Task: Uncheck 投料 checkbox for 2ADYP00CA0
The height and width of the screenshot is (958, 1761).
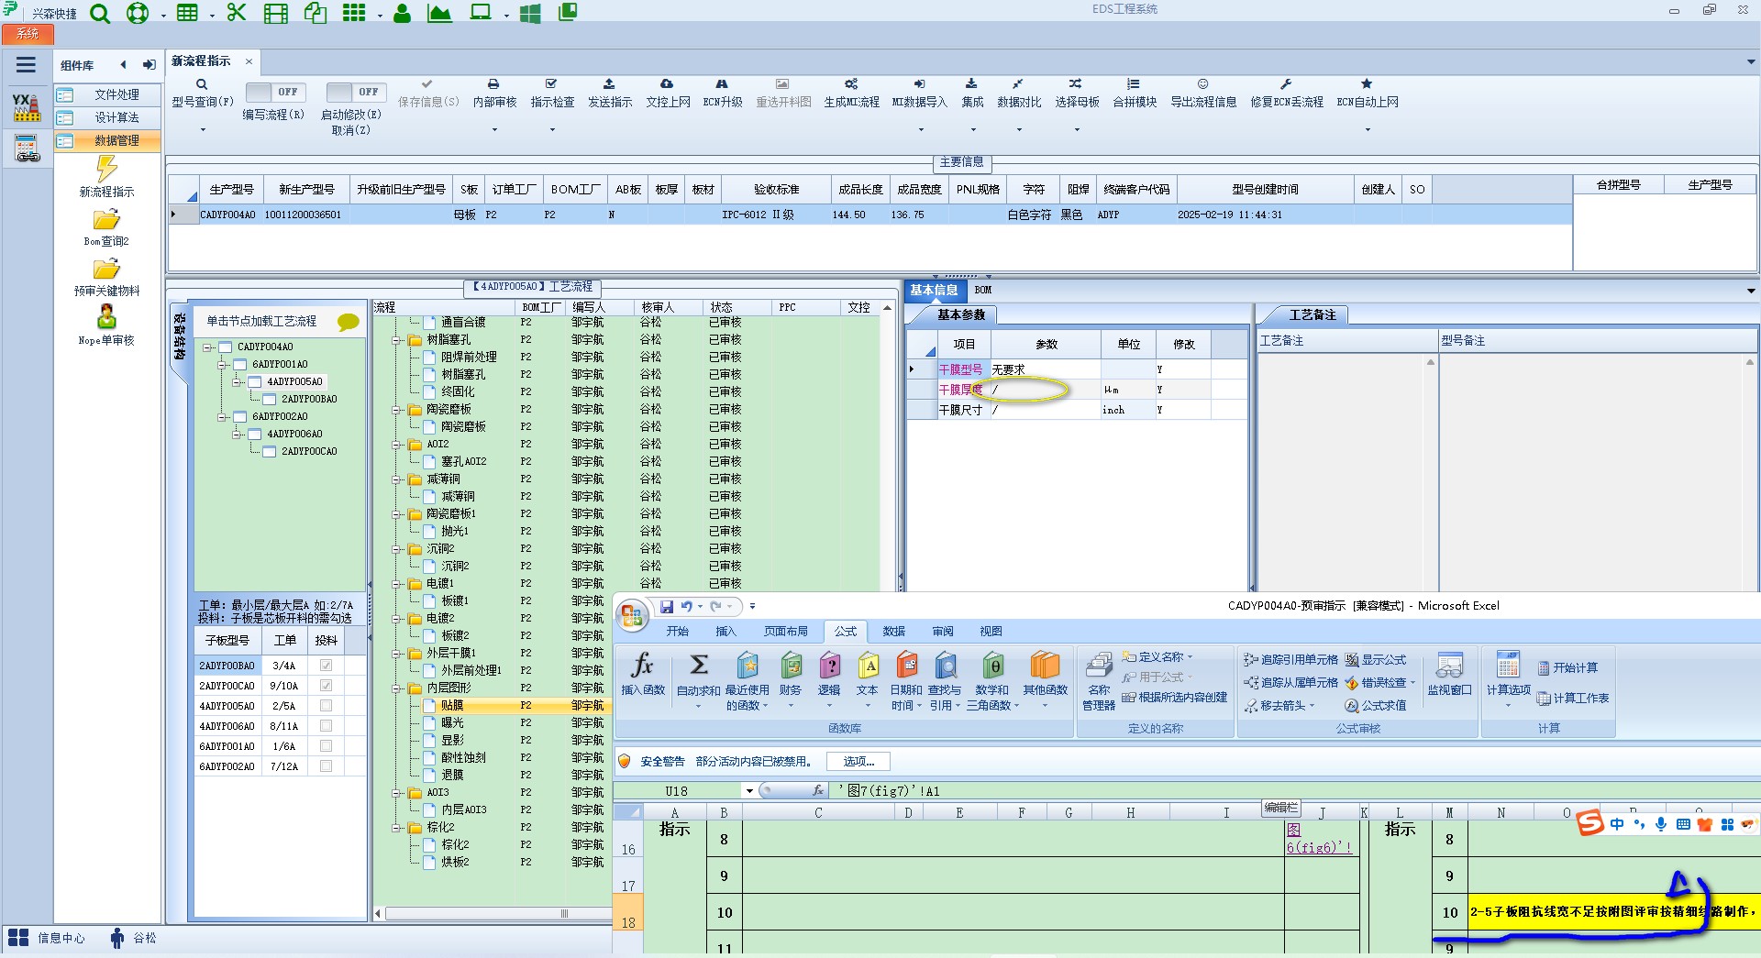Action: 326,686
